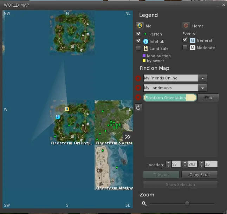Close the World Map window
Image resolution: width=227 pixels, height=214 pixels.
click(224, 5)
